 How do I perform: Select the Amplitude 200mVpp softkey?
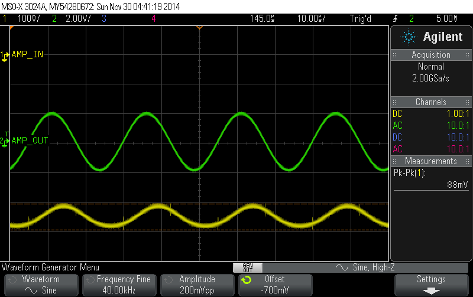click(197, 285)
